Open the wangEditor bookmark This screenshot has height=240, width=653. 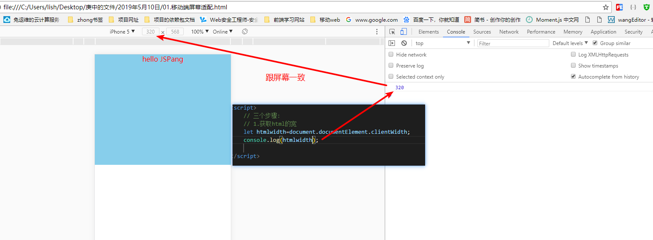(630, 20)
